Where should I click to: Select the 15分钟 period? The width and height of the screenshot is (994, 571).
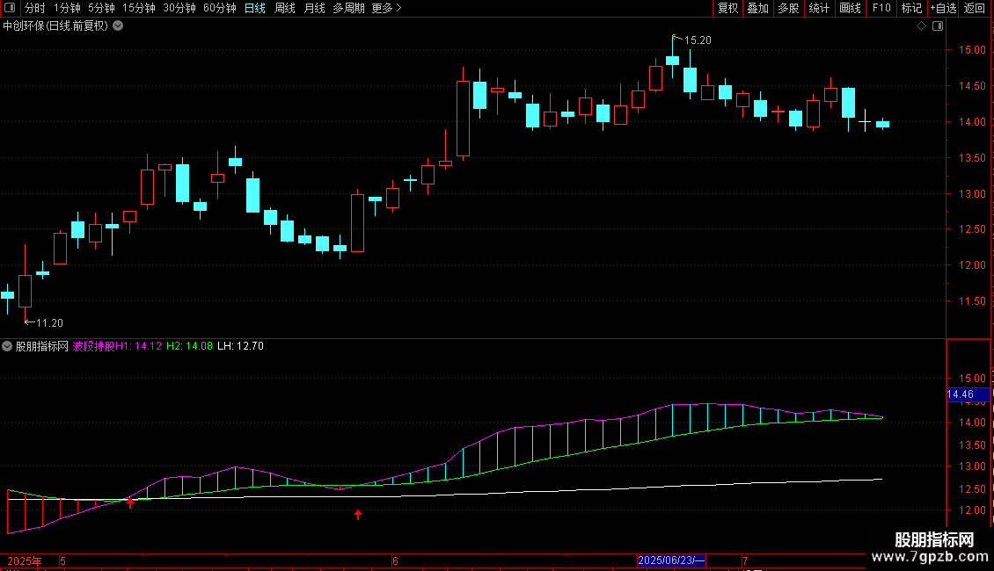tap(139, 8)
